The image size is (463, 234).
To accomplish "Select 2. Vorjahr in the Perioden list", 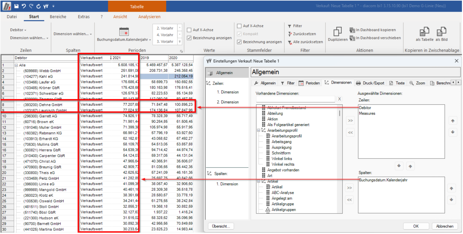I will [x=165, y=28].
